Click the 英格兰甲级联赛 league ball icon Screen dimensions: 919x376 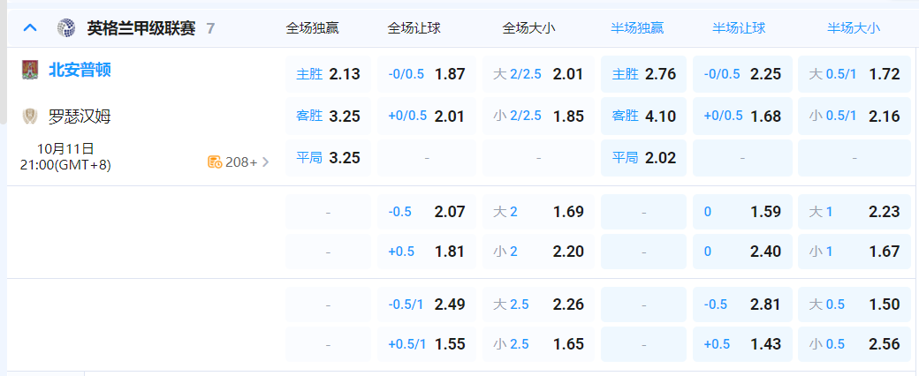click(66, 28)
